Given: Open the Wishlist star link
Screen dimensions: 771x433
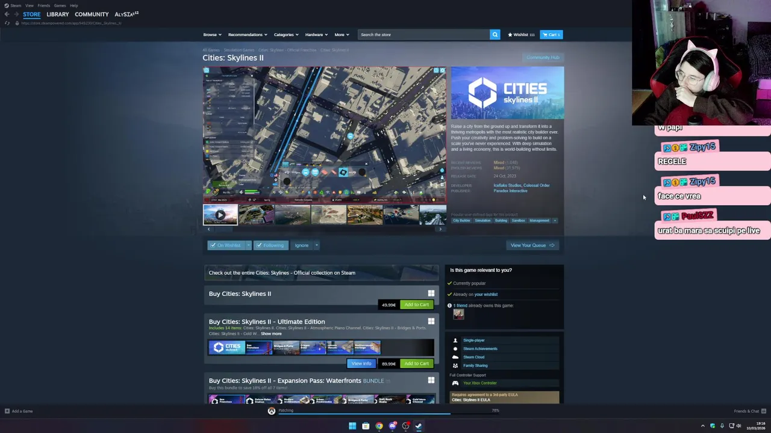Looking at the screenshot, I should (x=521, y=34).
